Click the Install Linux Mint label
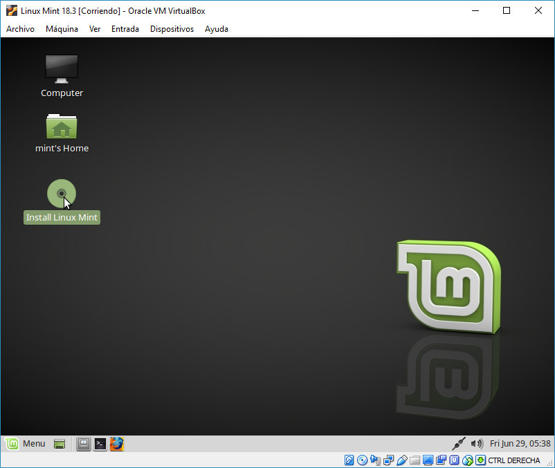 [62, 217]
